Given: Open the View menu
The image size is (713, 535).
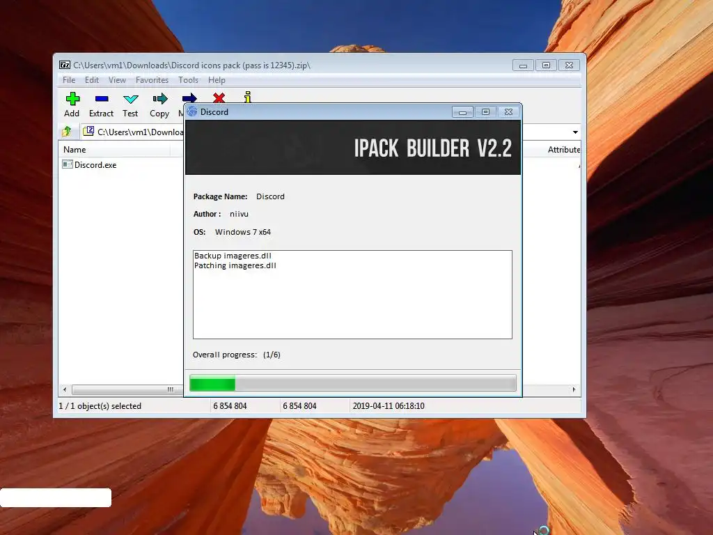Looking at the screenshot, I should click(117, 80).
